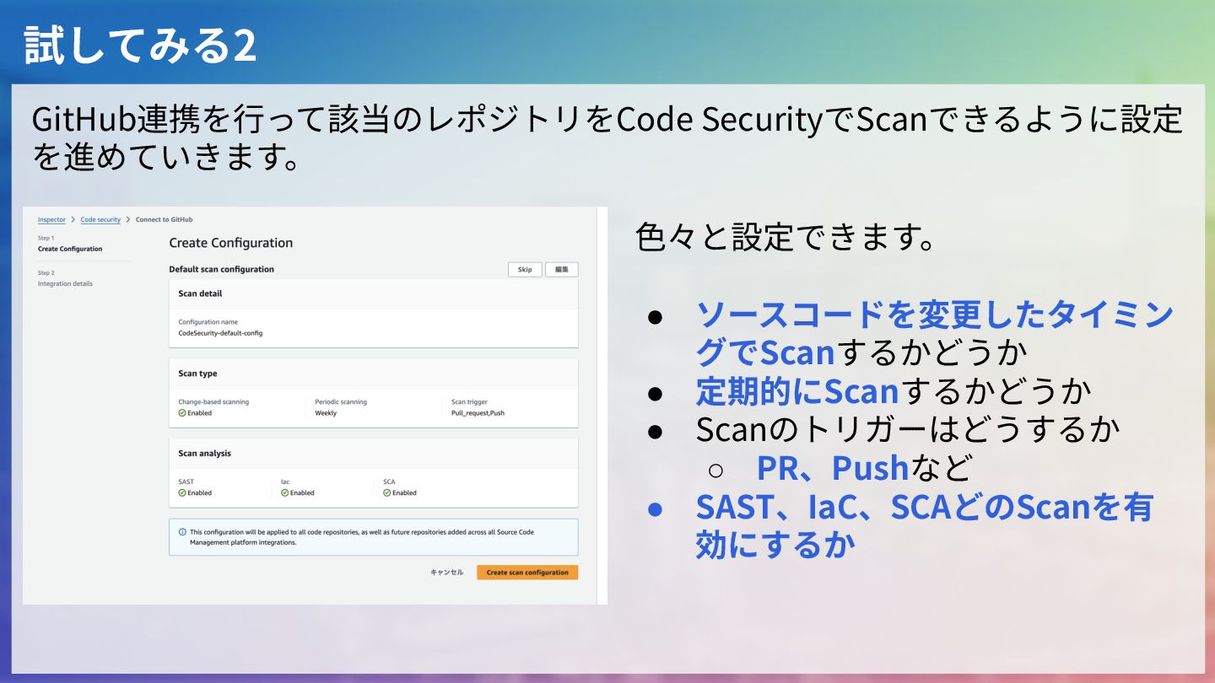
Task: Open the Code security breadcrumb link
Action: 100,219
